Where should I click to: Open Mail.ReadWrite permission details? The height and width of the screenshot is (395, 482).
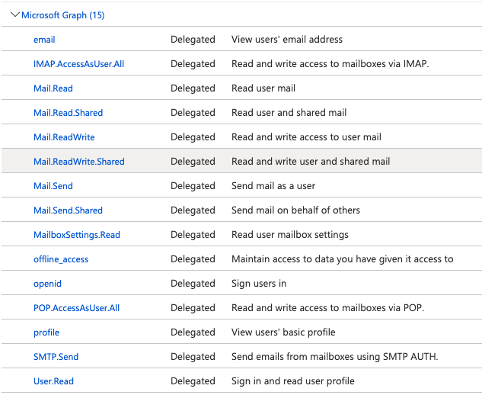[64, 137]
